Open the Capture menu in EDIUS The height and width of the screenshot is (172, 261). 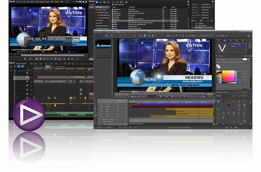pyautogui.click(x=43, y=2)
